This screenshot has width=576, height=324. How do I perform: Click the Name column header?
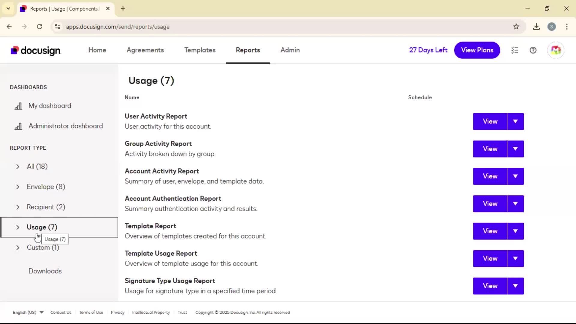pyautogui.click(x=132, y=97)
